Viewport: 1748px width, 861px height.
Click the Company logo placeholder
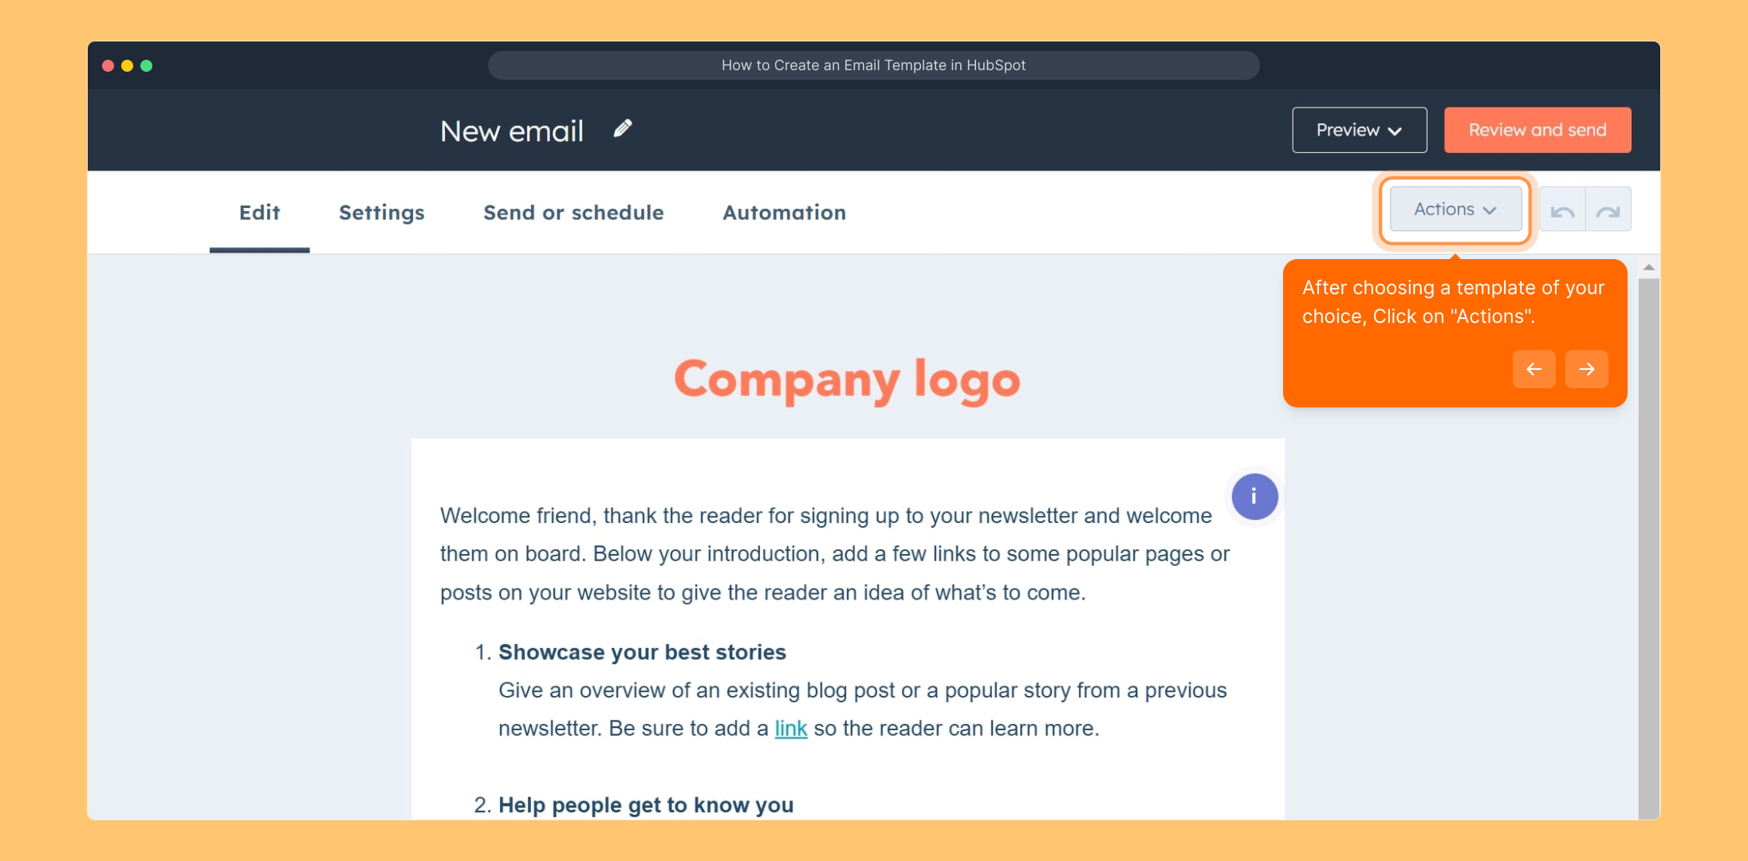click(847, 379)
